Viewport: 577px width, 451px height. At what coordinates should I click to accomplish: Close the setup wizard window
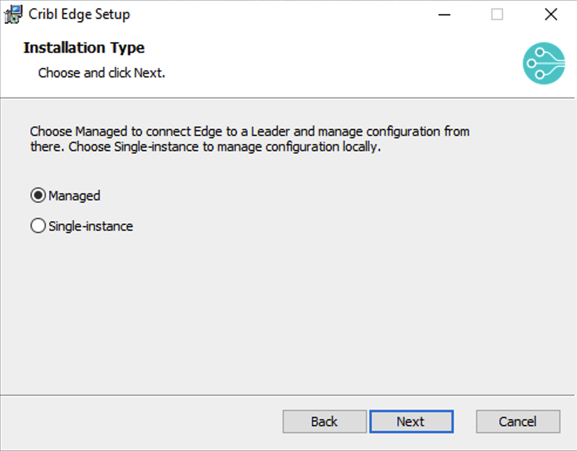(x=550, y=14)
